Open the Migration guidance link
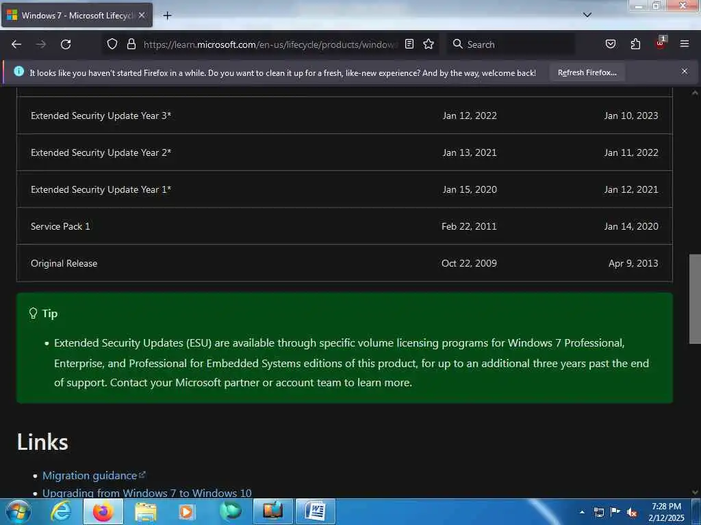This screenshot has height=525, width=701. [90, 476]
